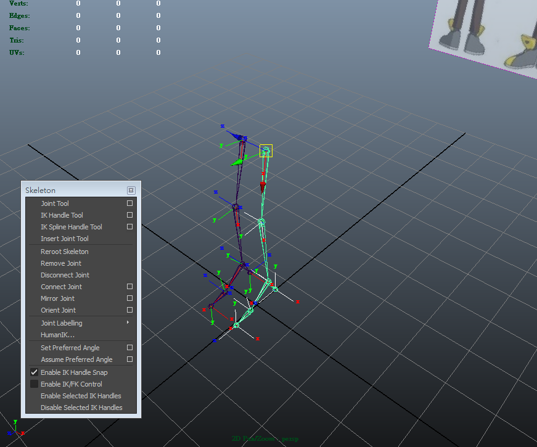537x447 pixels.
Task: Open the Connect Joint option box
Action: click(x=129, y=287)
